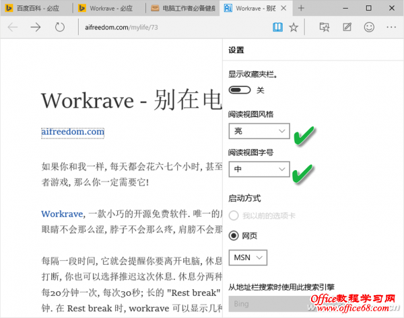
Task: Open the 阅读视图风格 dropdown showing 亮
Action: point(259,131)
